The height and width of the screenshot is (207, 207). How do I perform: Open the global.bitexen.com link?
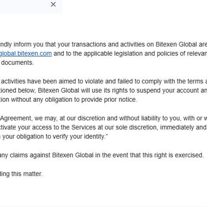(x=26, y=53)
